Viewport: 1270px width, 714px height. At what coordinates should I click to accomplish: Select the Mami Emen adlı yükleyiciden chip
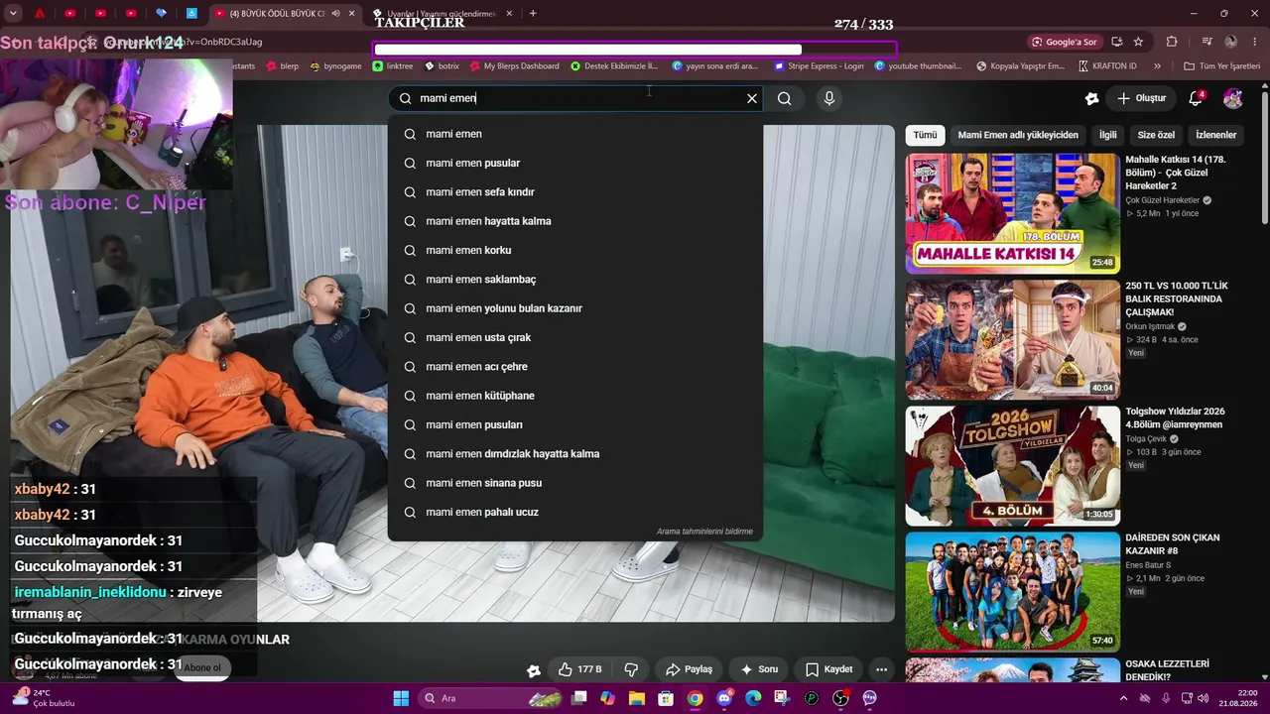[x=1018, y=135]
